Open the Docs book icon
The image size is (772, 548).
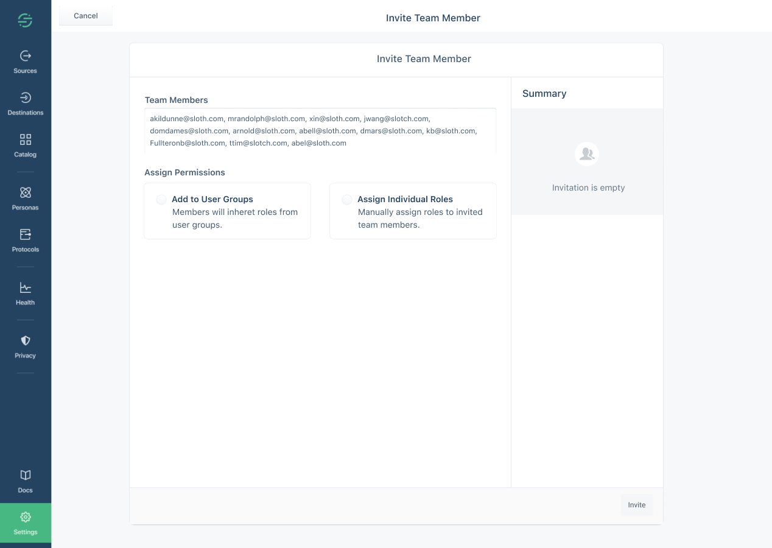pyautogui.click(x=26, y=475)
